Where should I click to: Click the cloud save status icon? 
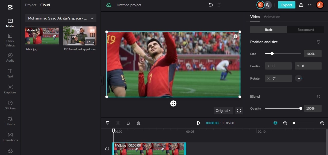click(x=109, y=5)
